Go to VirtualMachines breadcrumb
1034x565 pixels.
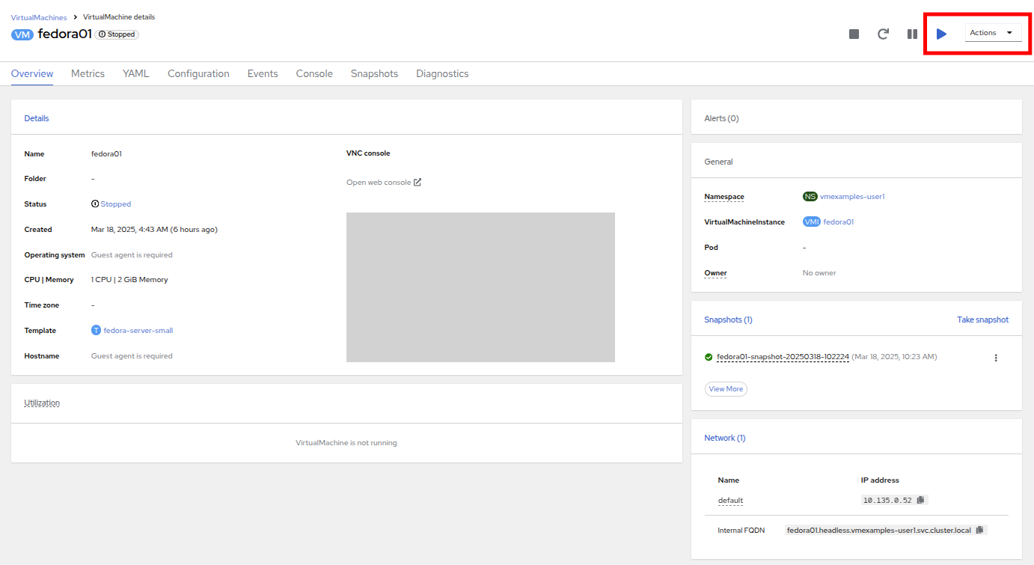pyautogui.click(x=39, y=17)
